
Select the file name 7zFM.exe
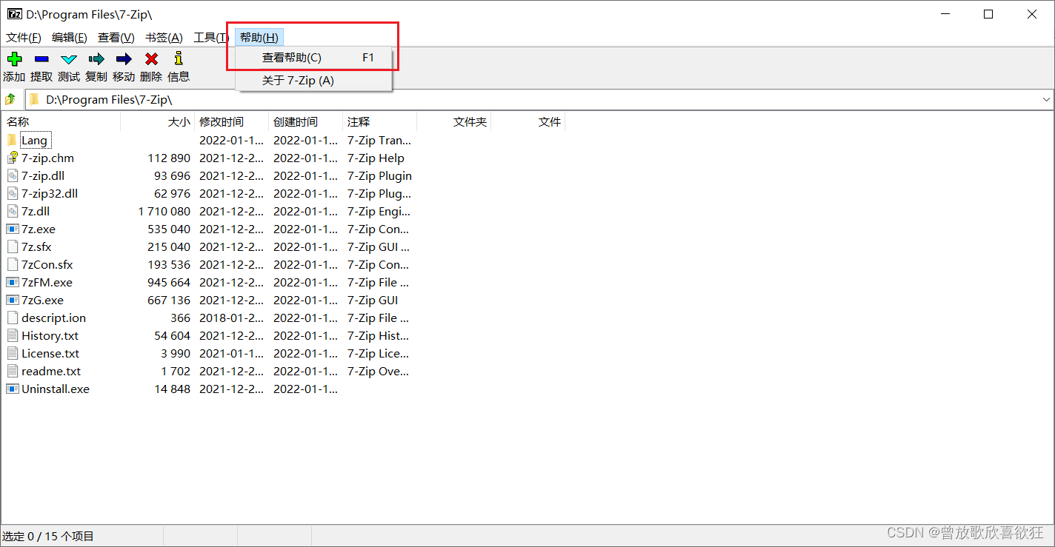point(47,282)
